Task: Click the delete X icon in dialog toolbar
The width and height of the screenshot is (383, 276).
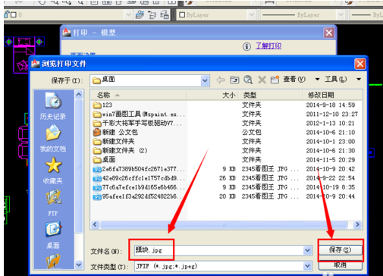Action: point(262,80)
